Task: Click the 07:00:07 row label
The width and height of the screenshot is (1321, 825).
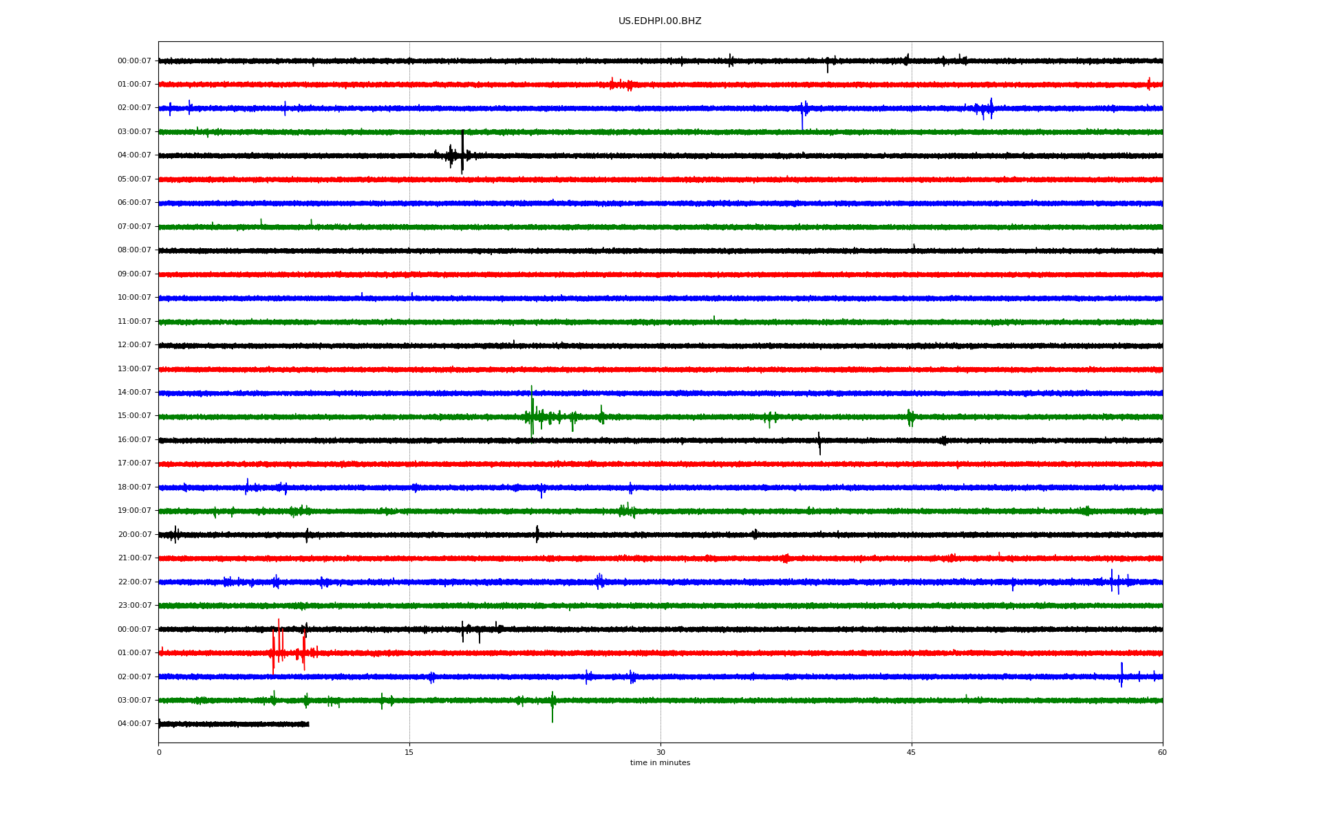Action: [x=134, y=227]
